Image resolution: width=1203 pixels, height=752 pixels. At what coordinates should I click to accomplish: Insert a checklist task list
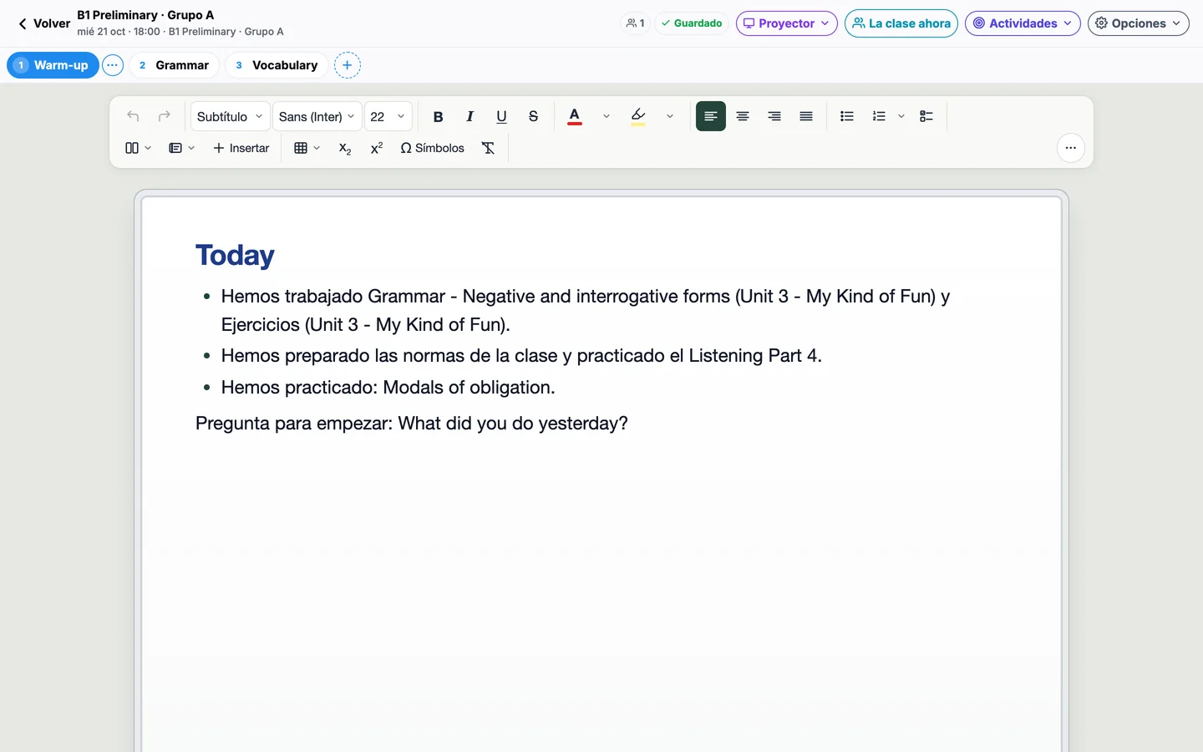(926, 117)
